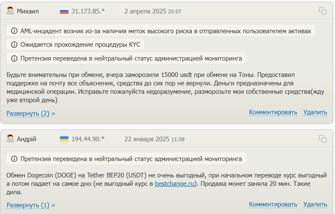Image resolution: width=335 pixels, height=214 pixels.
Task: Expand the 2 replies under Михаил's review
Action: coord(28,113)
